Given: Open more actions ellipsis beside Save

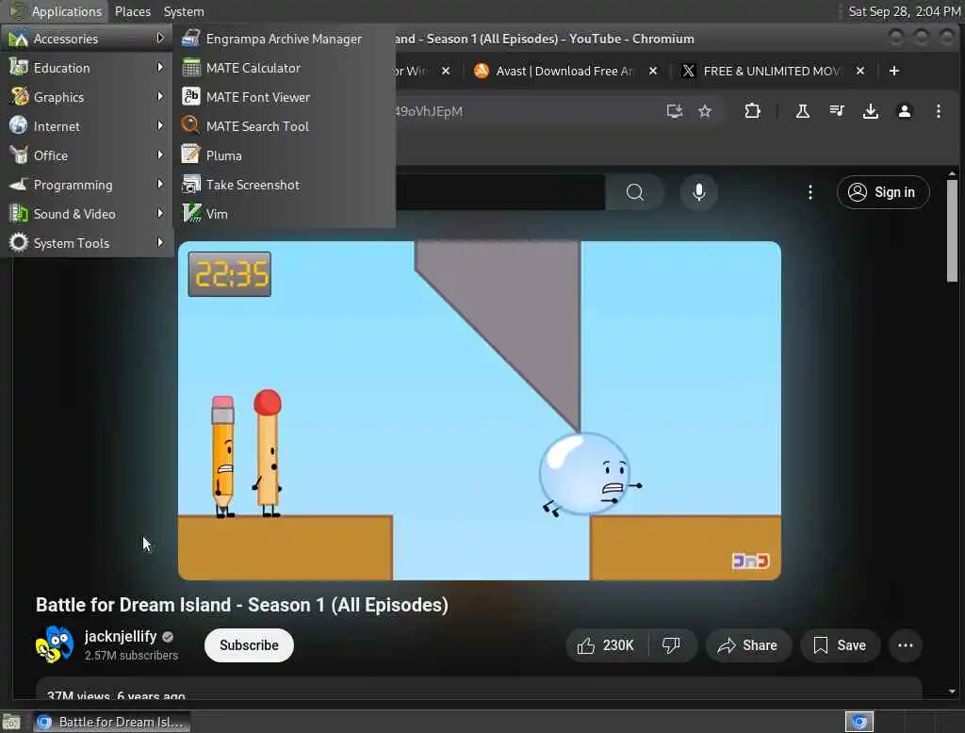Looking at the screenshot, I should coord(906,645).
